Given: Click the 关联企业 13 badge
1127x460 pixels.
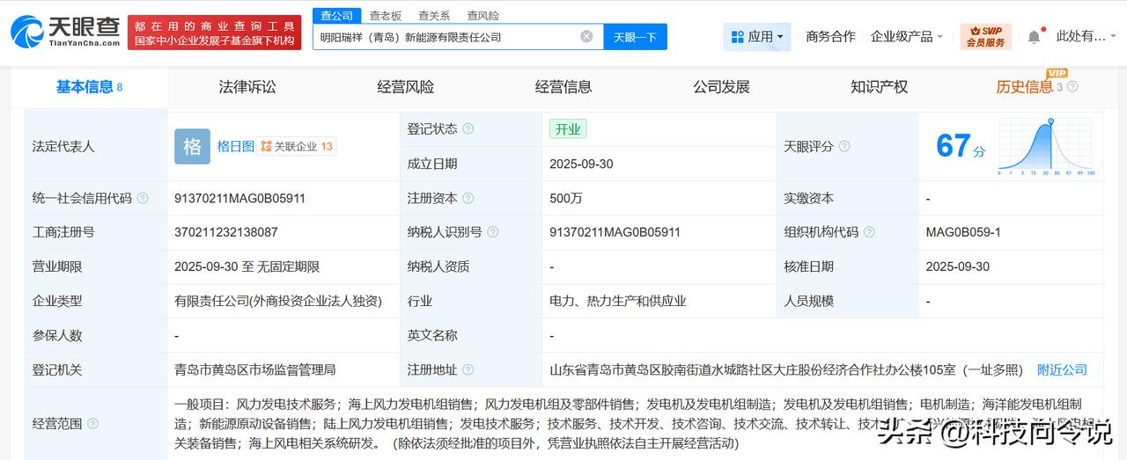Looking at the screenshot, I should pyautogui.click(x=297, y=147).
